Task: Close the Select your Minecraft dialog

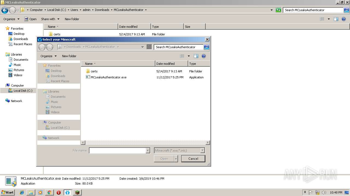Action: tap(207, 39)
